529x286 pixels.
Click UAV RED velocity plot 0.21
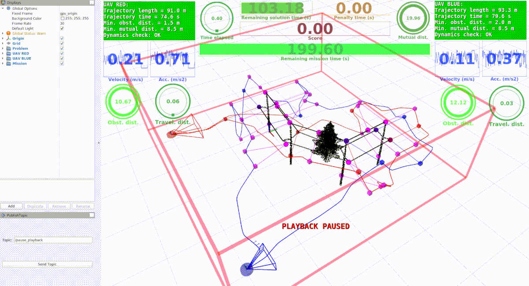coord(126,59)
